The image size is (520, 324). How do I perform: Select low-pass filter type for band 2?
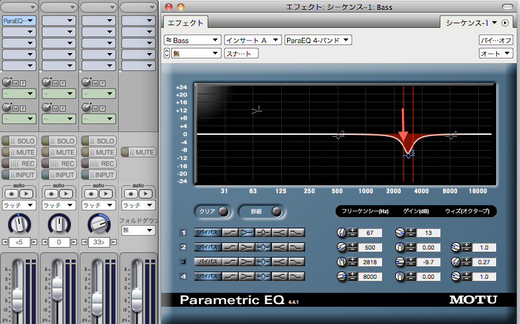(x=296, y=247)
